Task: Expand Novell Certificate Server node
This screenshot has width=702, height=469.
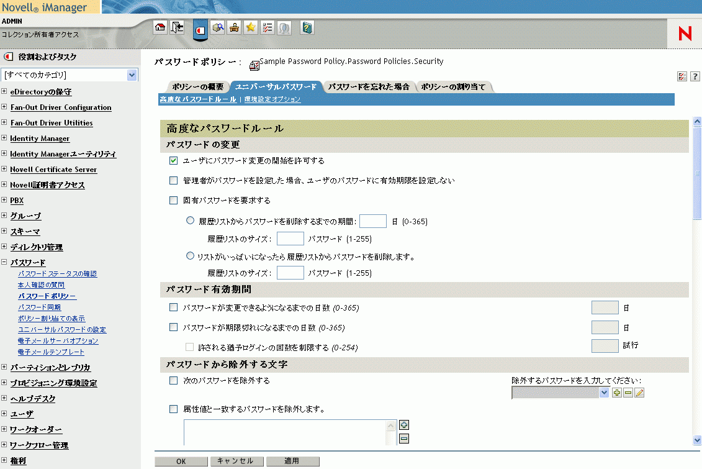Action: pyautogui.click(x=4, y=169)
